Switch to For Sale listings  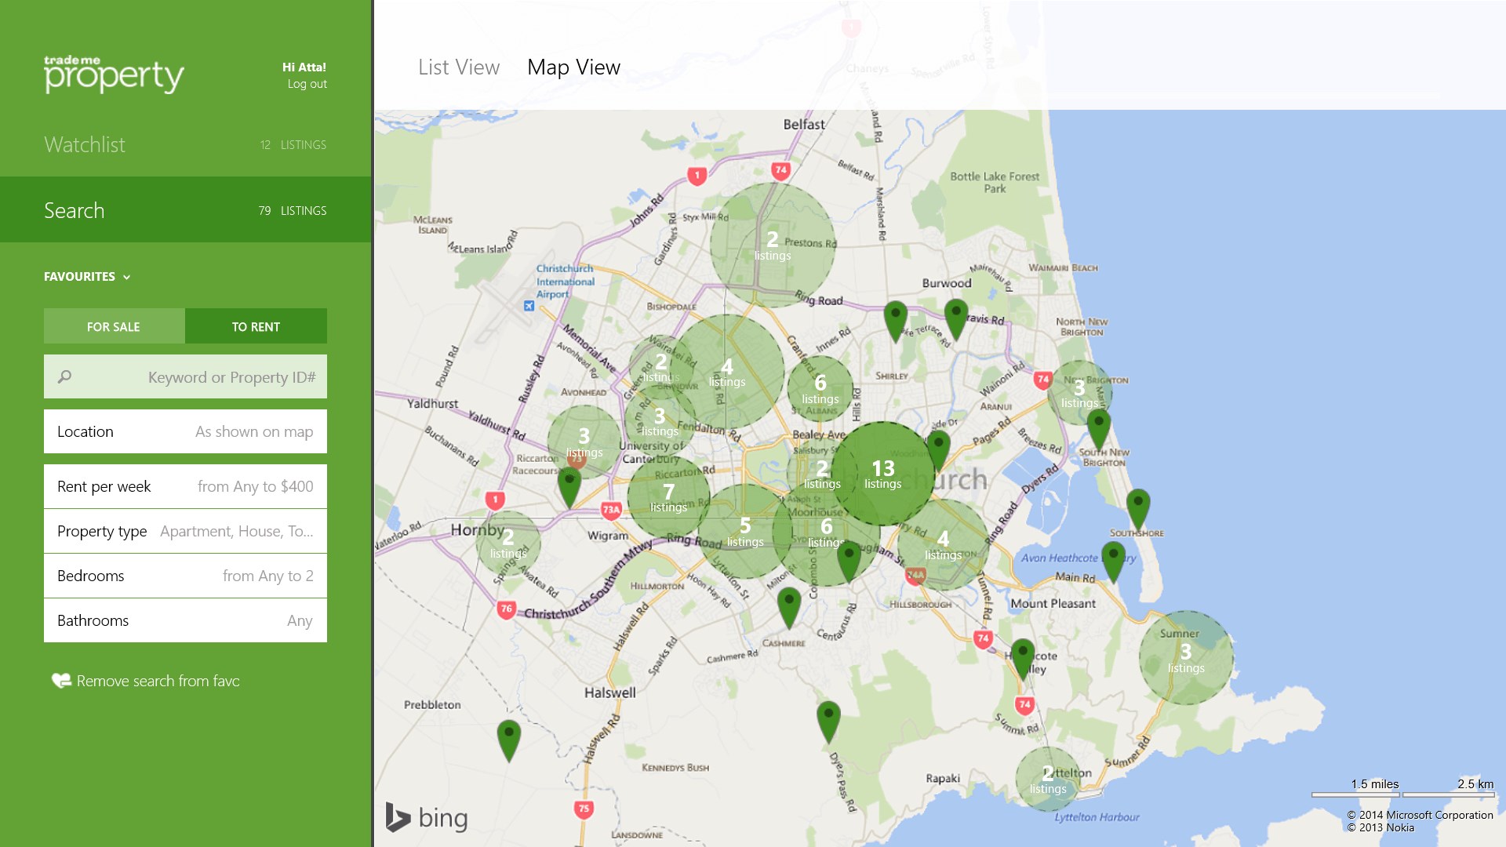coord(114,326)
